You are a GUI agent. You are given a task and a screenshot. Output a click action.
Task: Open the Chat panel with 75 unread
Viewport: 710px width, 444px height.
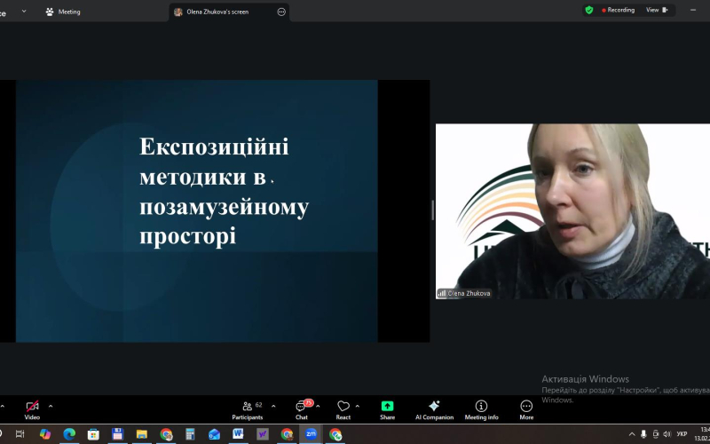pos(302,410)
